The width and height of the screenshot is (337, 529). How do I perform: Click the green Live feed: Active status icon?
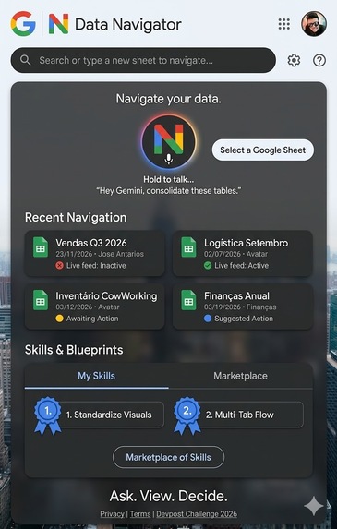208,266
